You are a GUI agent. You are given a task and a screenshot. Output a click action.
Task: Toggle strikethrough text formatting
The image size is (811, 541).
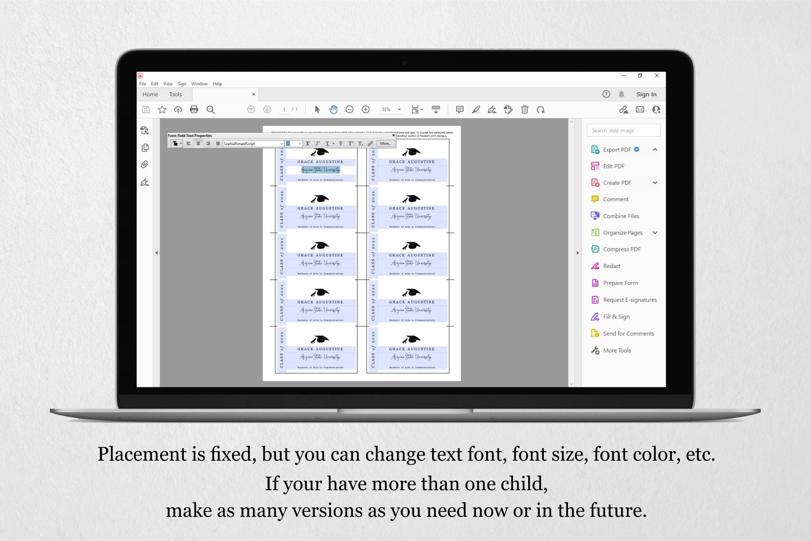341,143
